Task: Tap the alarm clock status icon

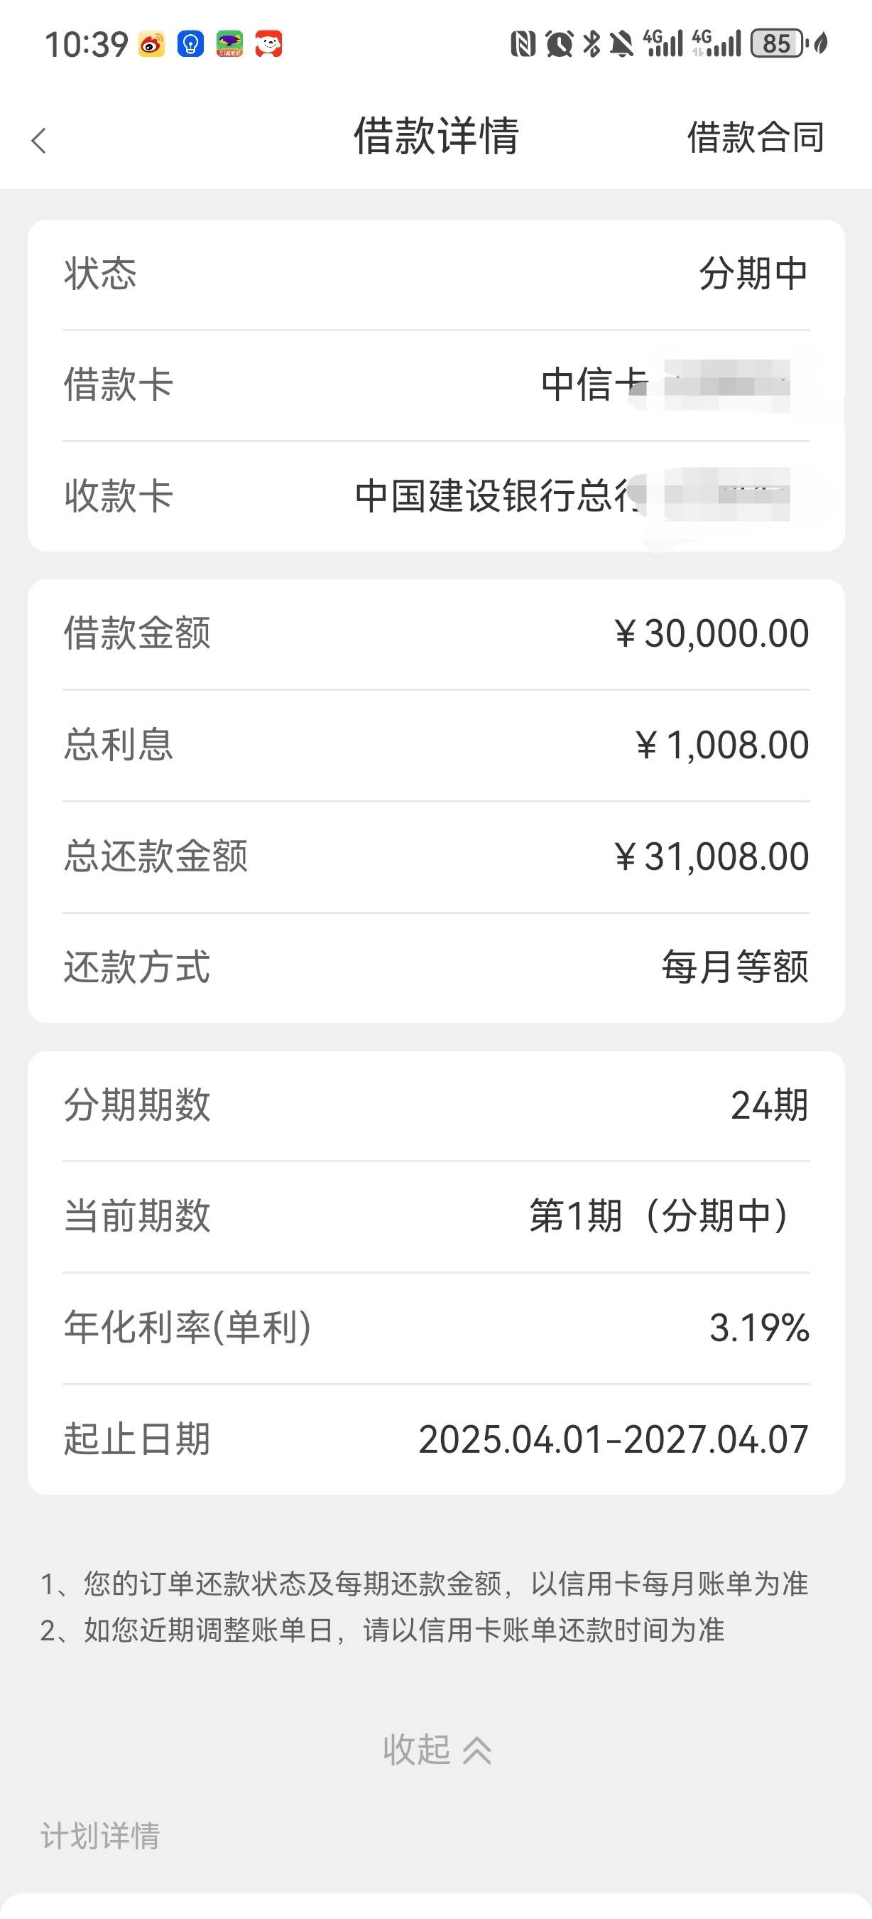Action: click(560, 44)
